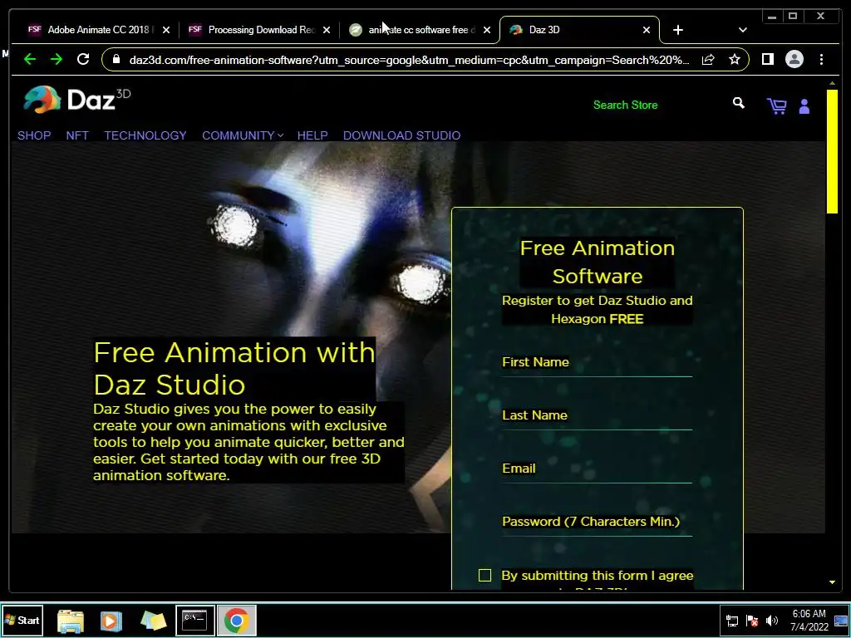This screenshot has width=851, height=638.
Task: Click DOWNLOAD STUDIO link
Action: coord(401,135)
